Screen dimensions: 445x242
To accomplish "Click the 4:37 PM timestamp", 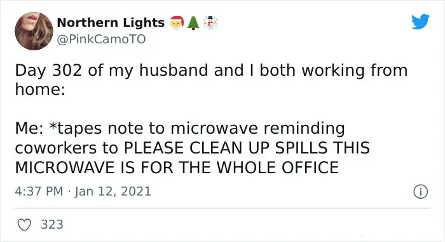I will click(x=39, y=191).
